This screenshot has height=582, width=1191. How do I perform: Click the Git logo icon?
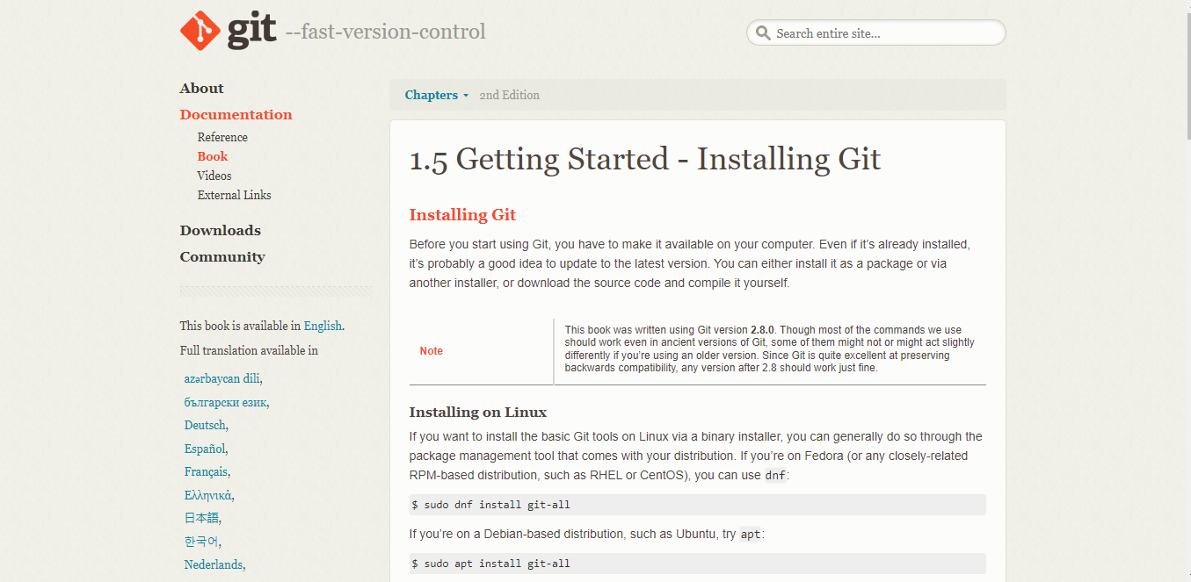199,31
